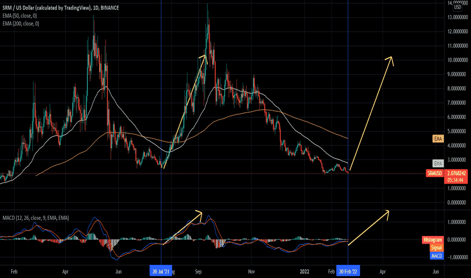Click the SRM / US Dollar symbol title

[61, 8]
